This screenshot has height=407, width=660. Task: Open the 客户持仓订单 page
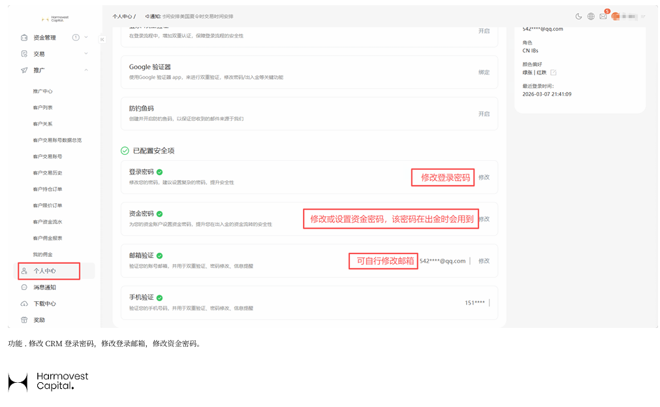pyautogui.click(x=48, y=189)
